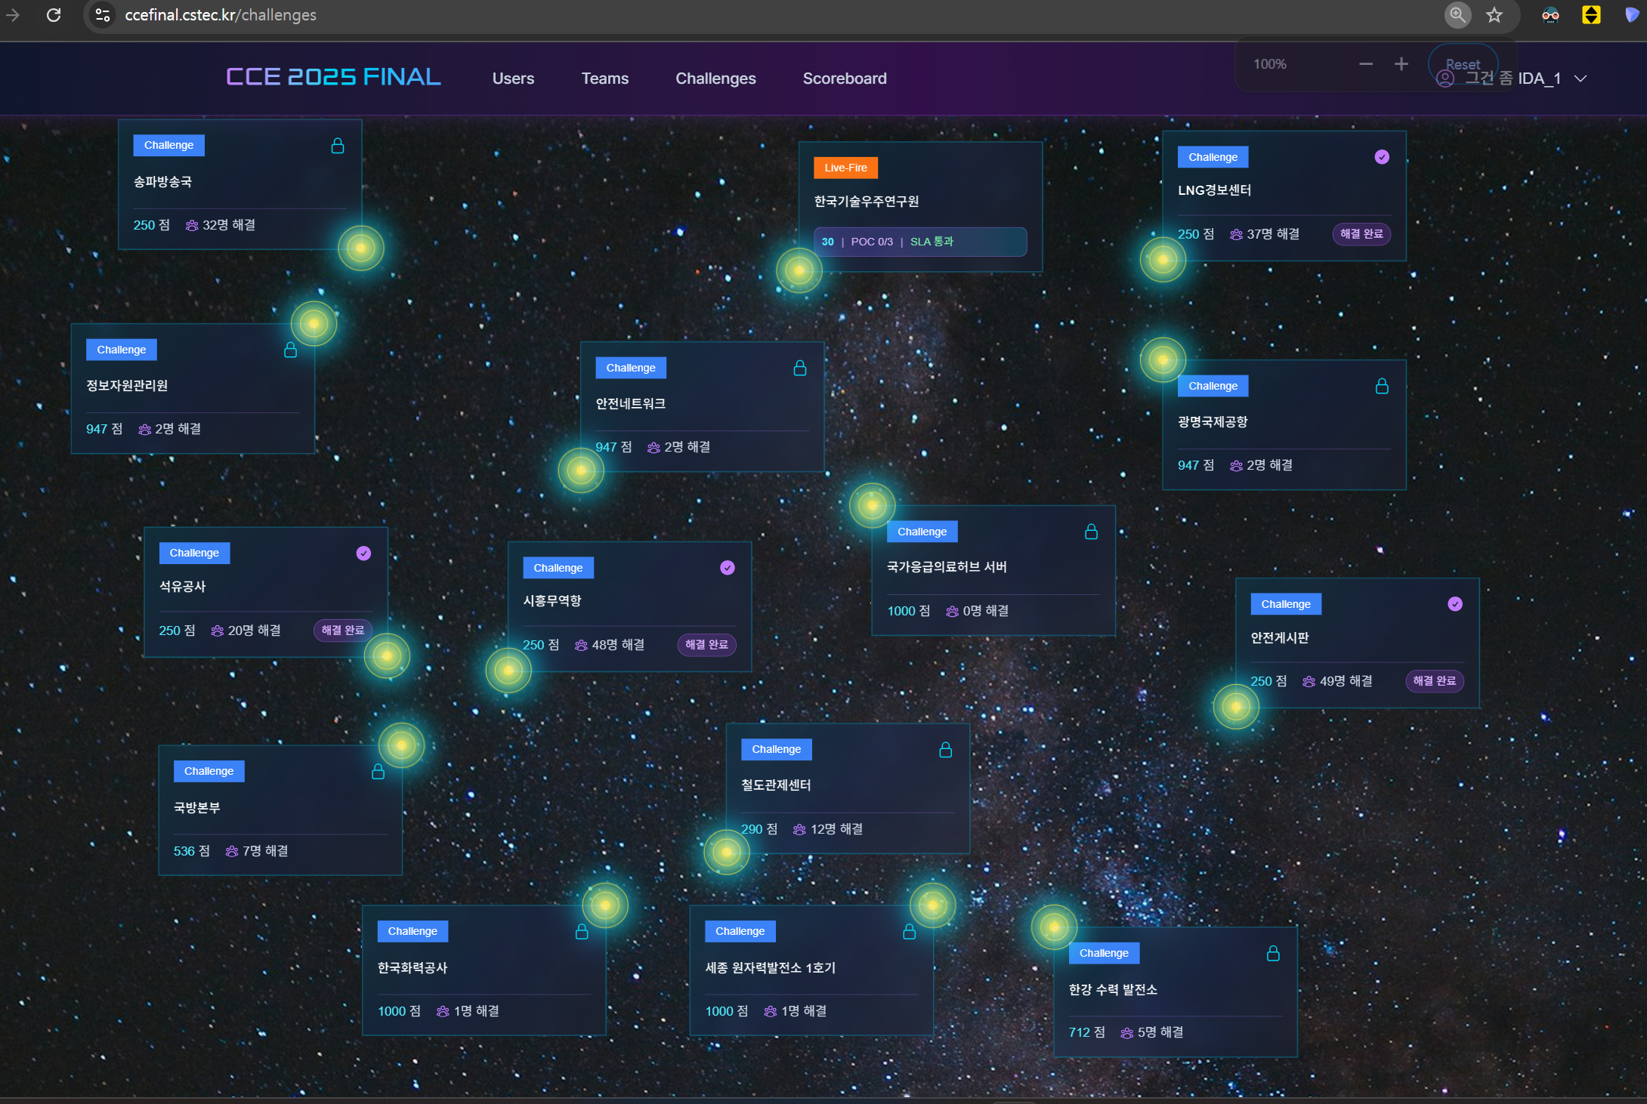Click the lock icon on 안전네트워크 card
Viewport: 1647px width, 1104px height.
(800, 368)
